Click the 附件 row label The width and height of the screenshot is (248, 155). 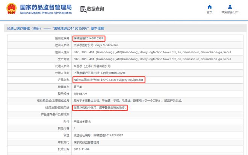pyautogui.click(x=67, y=122)
